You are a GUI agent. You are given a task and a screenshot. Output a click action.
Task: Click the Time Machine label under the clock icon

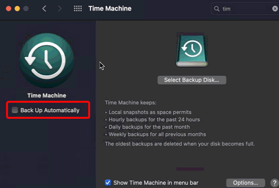(47, 96)
